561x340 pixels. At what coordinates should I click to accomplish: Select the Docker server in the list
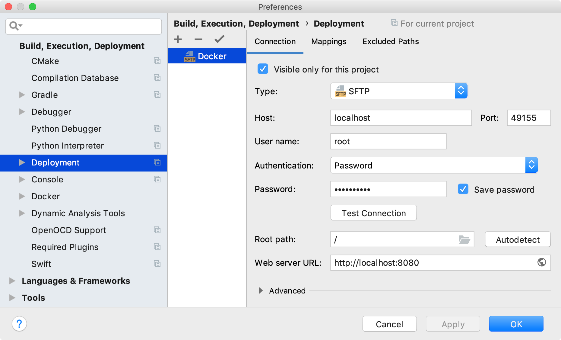207,56
